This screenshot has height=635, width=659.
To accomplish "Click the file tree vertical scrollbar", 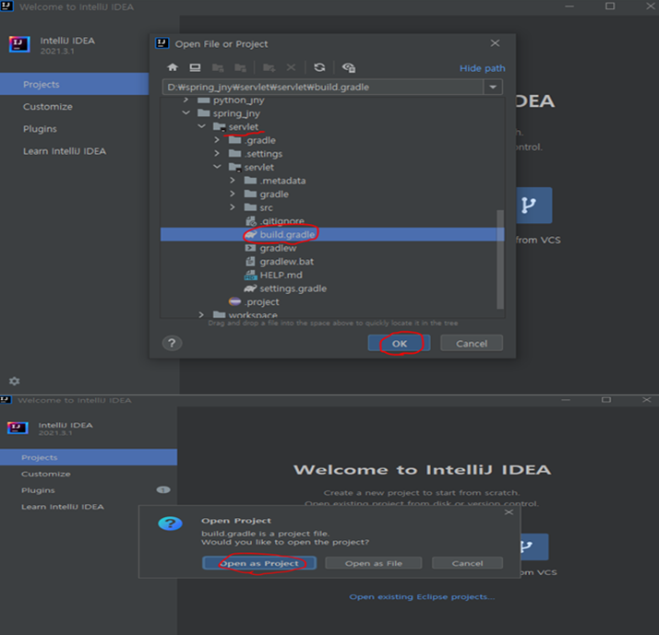I will 500,259.
